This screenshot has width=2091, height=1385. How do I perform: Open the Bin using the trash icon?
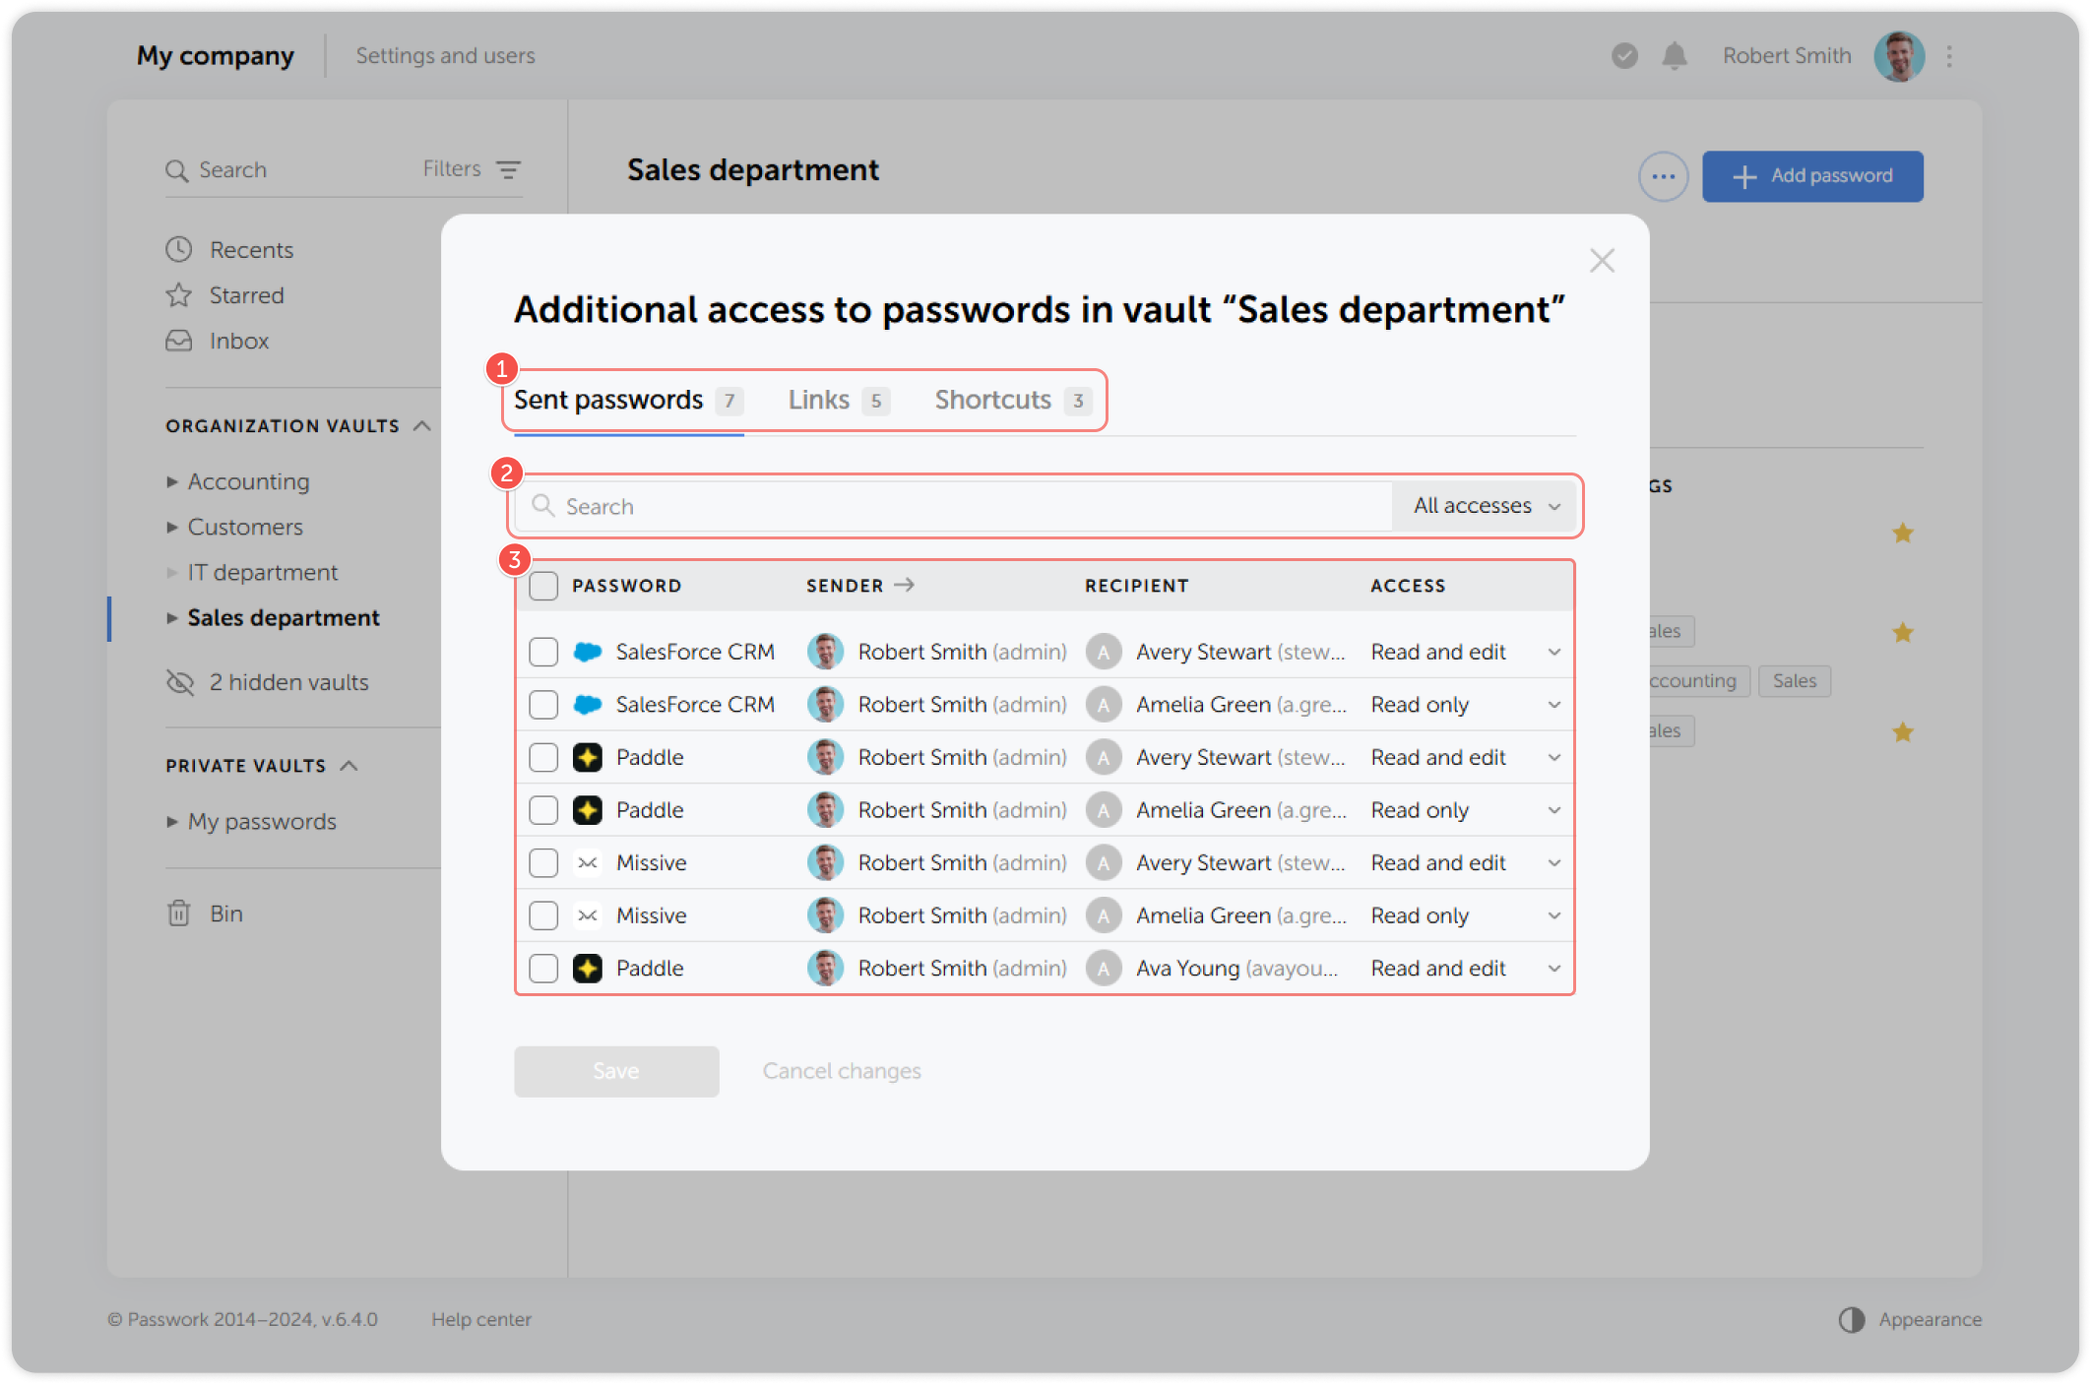click(x=178, y=913)
